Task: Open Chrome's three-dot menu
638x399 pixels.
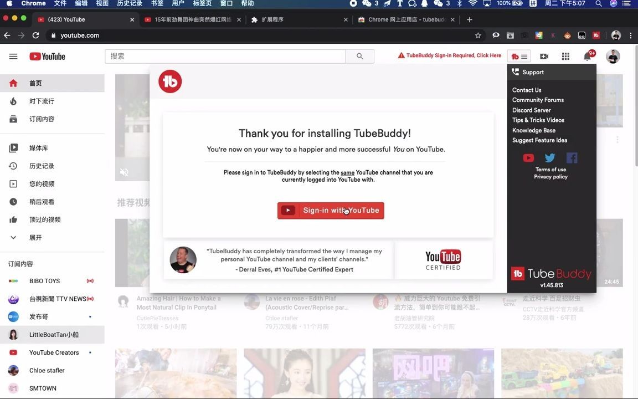Action: click(x=631, y=35)
